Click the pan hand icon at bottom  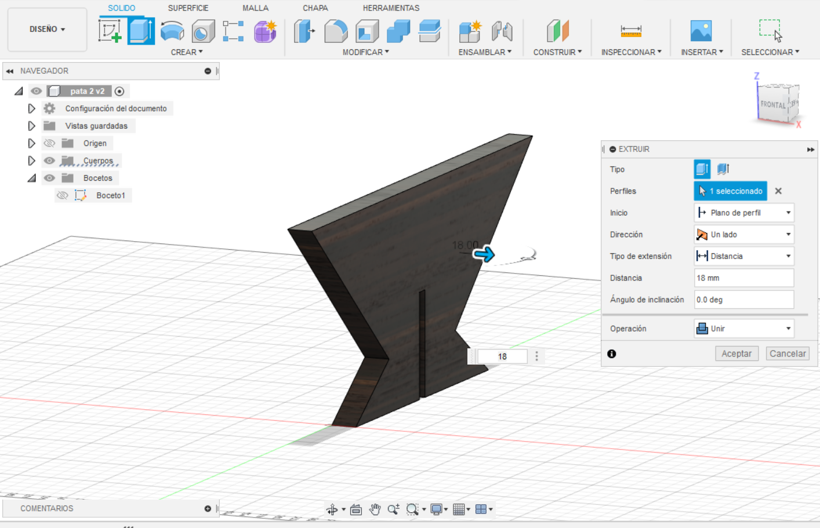point(375,509)
